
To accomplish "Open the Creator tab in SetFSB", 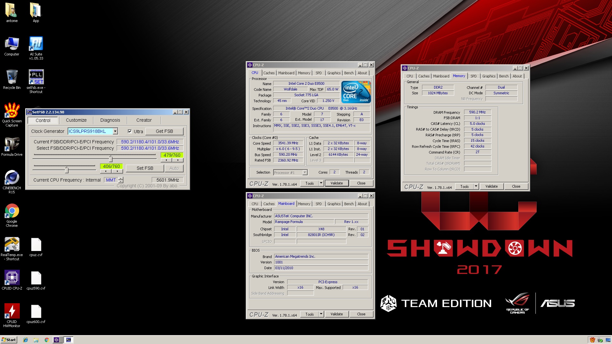I will (144, 120).
